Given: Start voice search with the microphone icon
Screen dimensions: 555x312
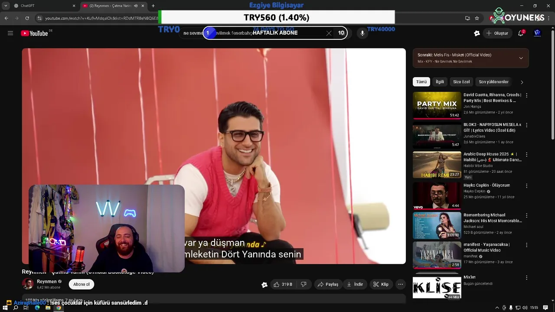Looking at the screenshot, I should (362, 33).
